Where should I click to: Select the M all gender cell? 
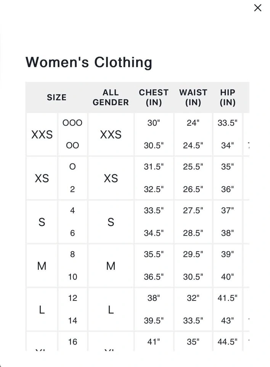[111, 266]
